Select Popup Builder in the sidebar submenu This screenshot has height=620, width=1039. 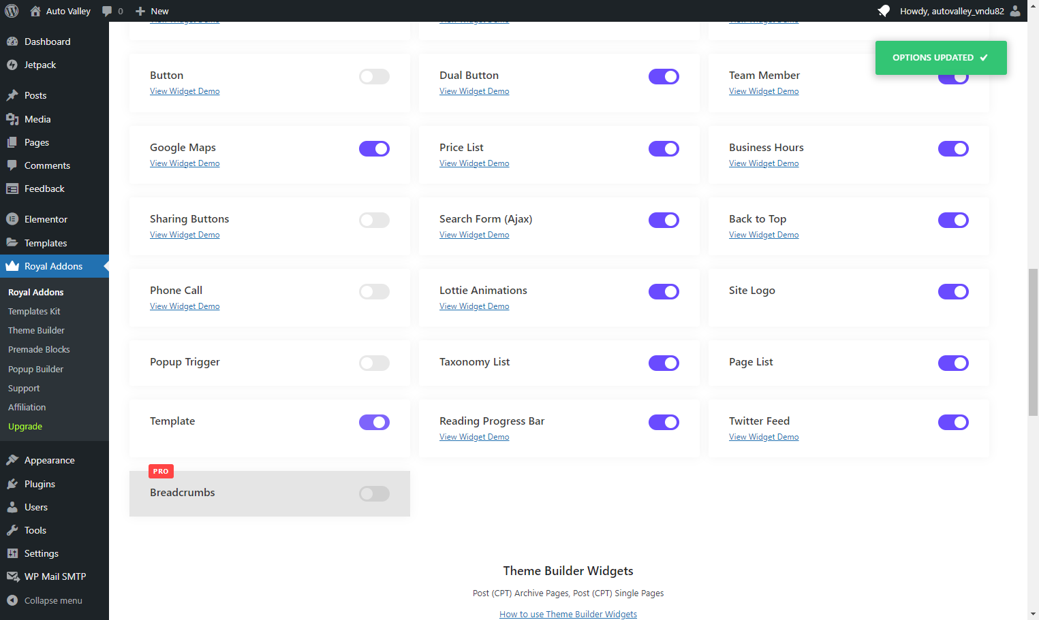[x=35, y=369]
